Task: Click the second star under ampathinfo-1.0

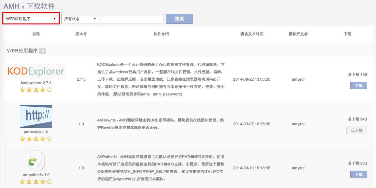Action: point(29,182)
